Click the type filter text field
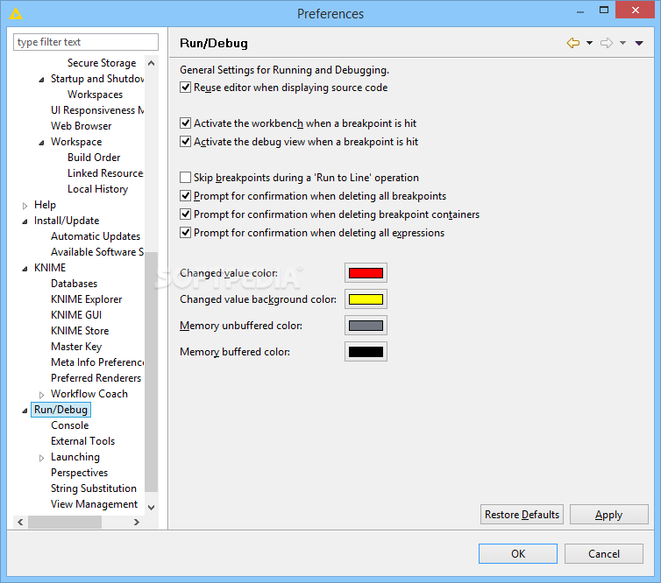Image resolution: width=661 pixels, height=583 pixels. [x=86, y=42]
